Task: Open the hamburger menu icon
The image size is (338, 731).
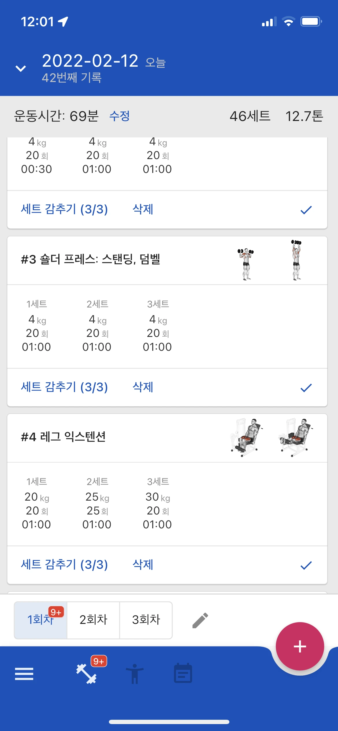Action: (x=24, y=674)
